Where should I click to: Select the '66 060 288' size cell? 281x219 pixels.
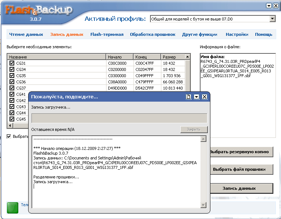(173, 82)
